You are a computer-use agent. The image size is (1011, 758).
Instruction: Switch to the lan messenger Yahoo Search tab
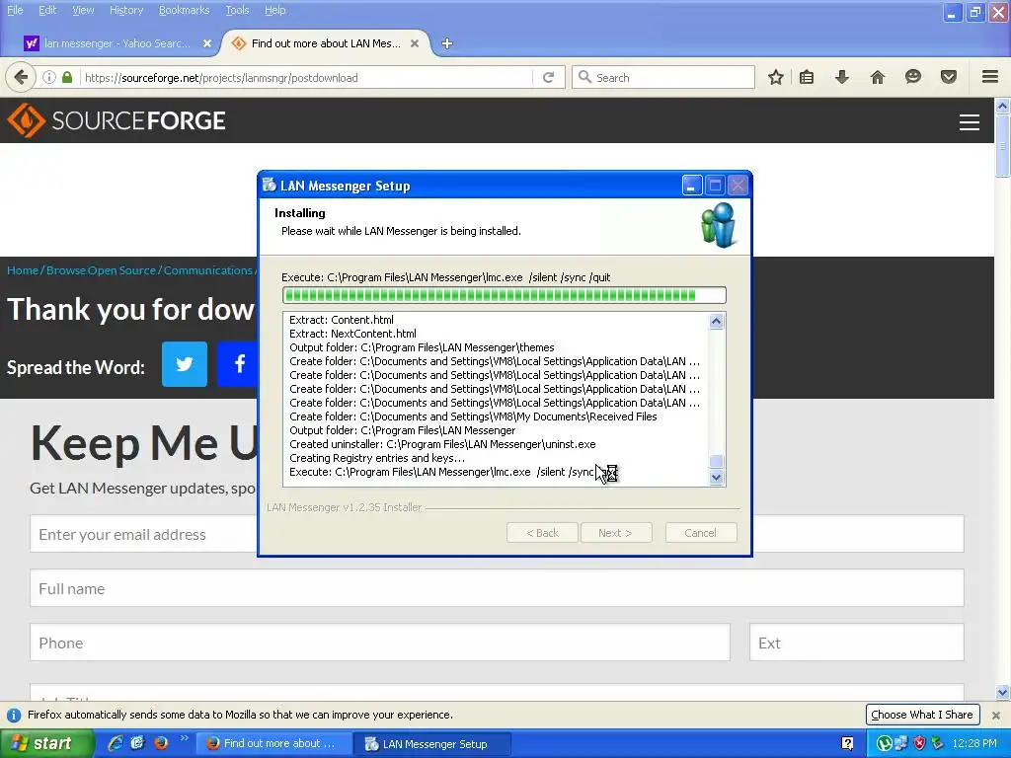click(x=117, y=43)
